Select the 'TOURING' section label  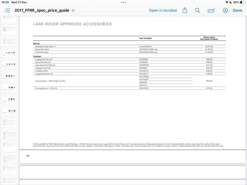[37, 56]
